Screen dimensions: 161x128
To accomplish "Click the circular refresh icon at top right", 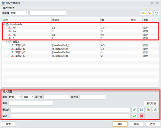I will click(x=156, y=13).
